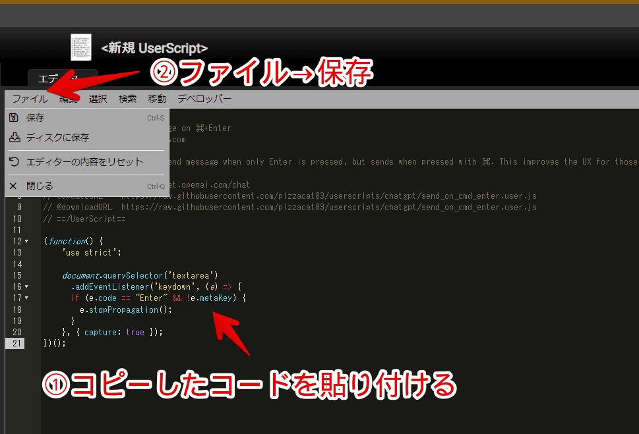Click line number 19 in the gutter
This screenshot has width=639, height=434.
click(x=16, y=321)
